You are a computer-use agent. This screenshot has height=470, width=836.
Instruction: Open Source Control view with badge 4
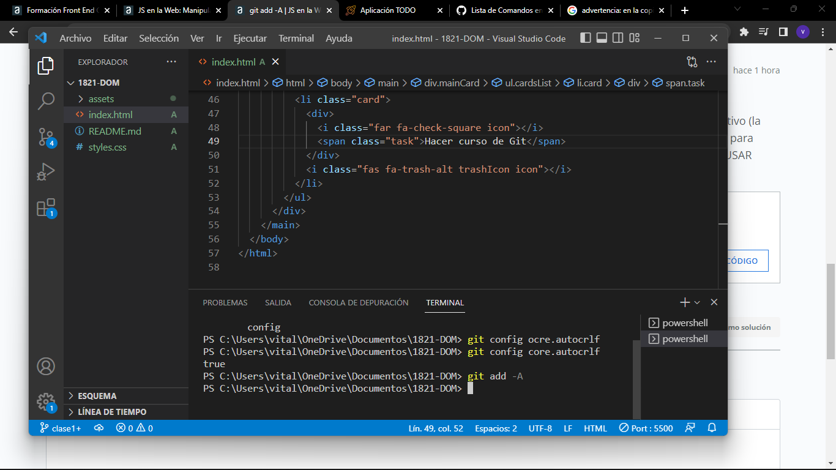46,137
